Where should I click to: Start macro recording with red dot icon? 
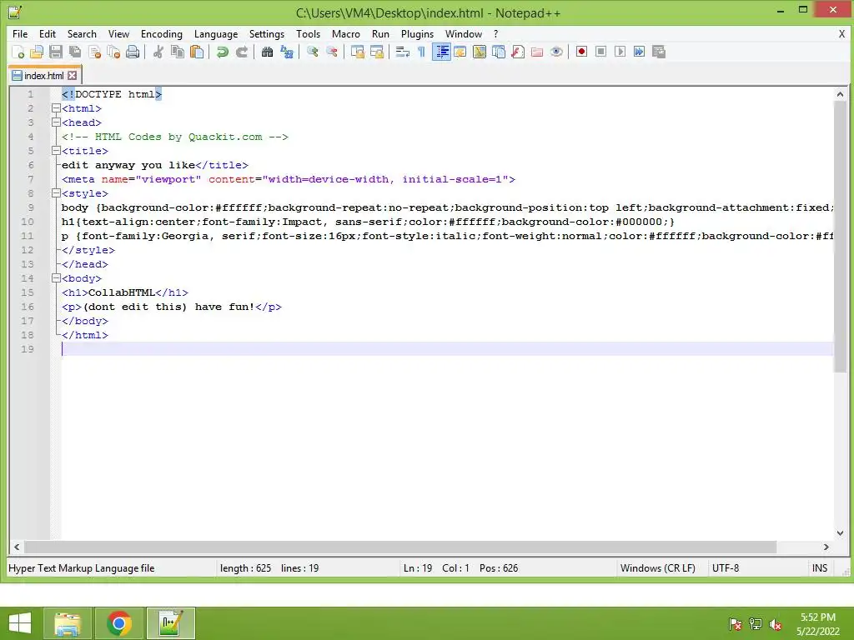581,52
